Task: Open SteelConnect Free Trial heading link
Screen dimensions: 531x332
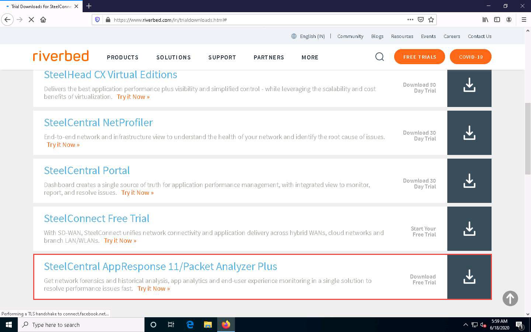Action: click(97, 218)
